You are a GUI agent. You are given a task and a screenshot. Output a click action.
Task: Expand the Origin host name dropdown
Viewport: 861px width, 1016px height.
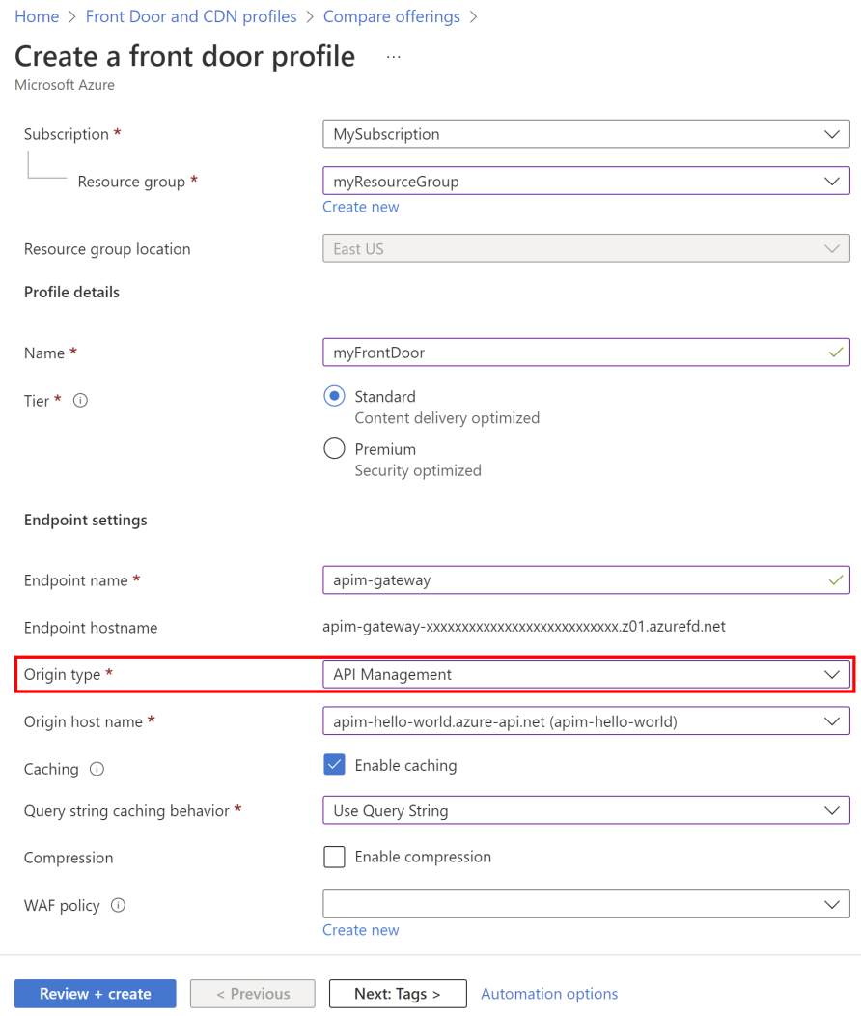click(x=585, y=721)
